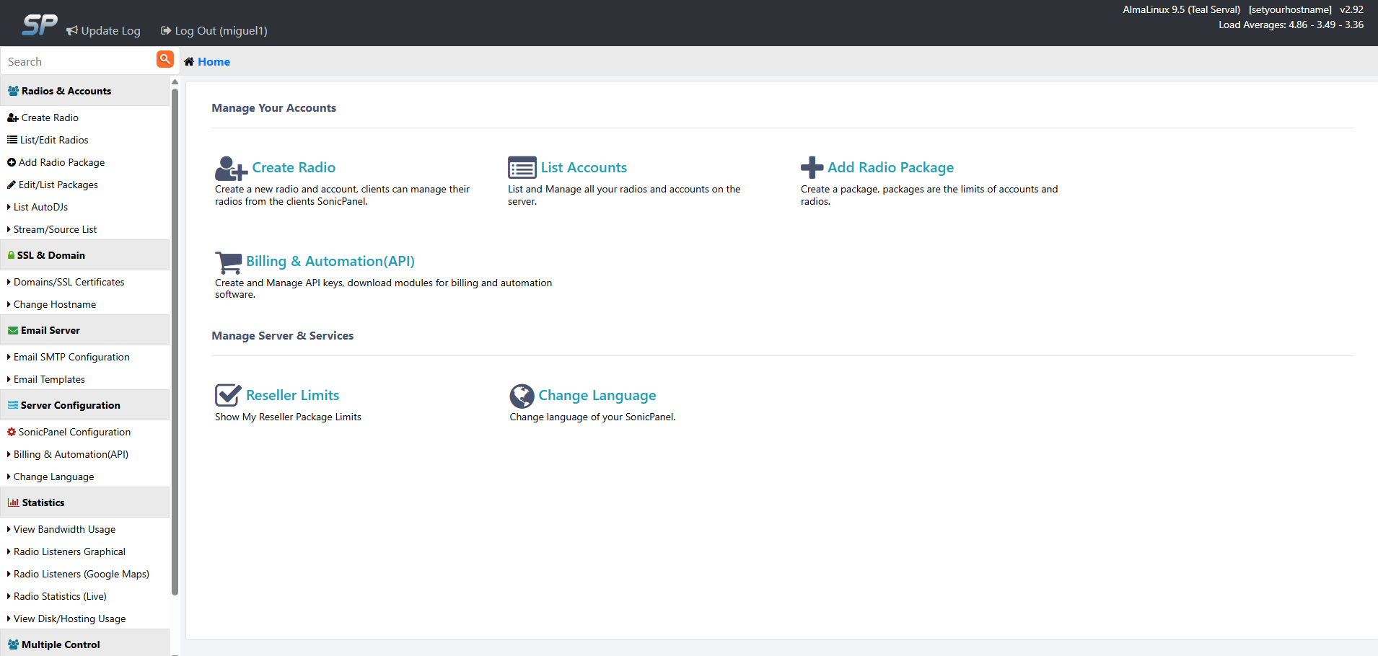
Task: Click the sidebar vertical scrollbar thumb
Action: pos(175,340)
